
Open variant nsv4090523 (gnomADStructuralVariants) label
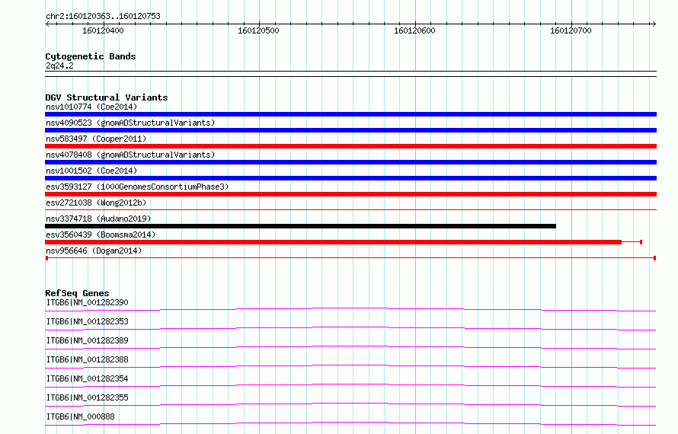click(130, 123)
